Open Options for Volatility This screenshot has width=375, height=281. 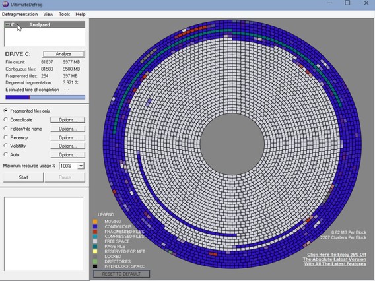[68, 146]
